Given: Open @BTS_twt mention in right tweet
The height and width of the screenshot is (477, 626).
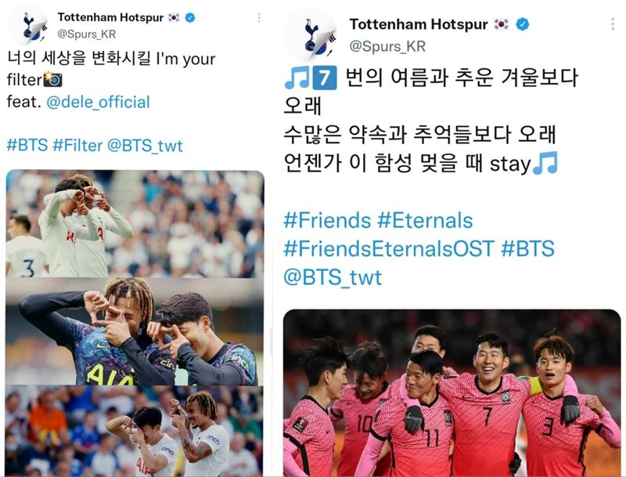Looking at the screenshot, I should [x=333, y=277].
